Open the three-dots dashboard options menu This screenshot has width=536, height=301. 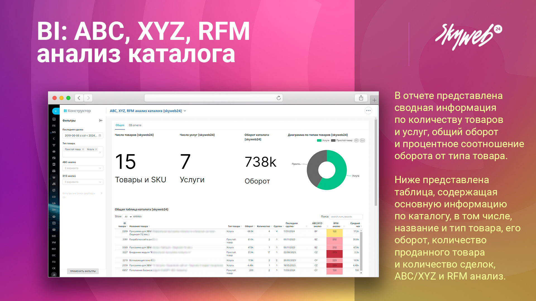[x=368, y=111]
